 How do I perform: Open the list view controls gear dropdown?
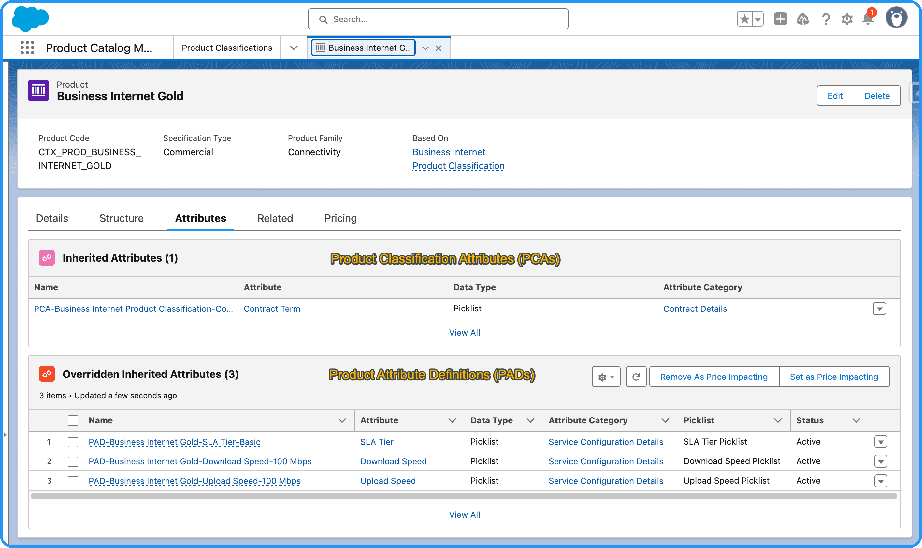click(606, 377)
